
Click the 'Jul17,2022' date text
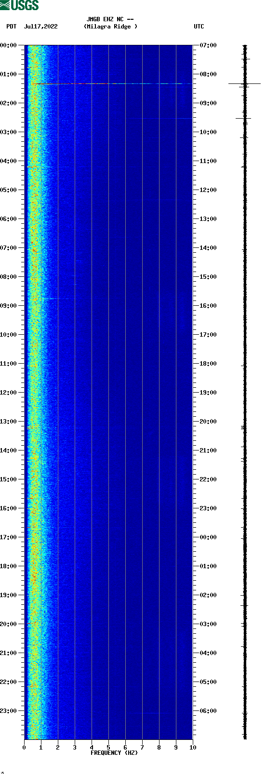pos(40,27)
